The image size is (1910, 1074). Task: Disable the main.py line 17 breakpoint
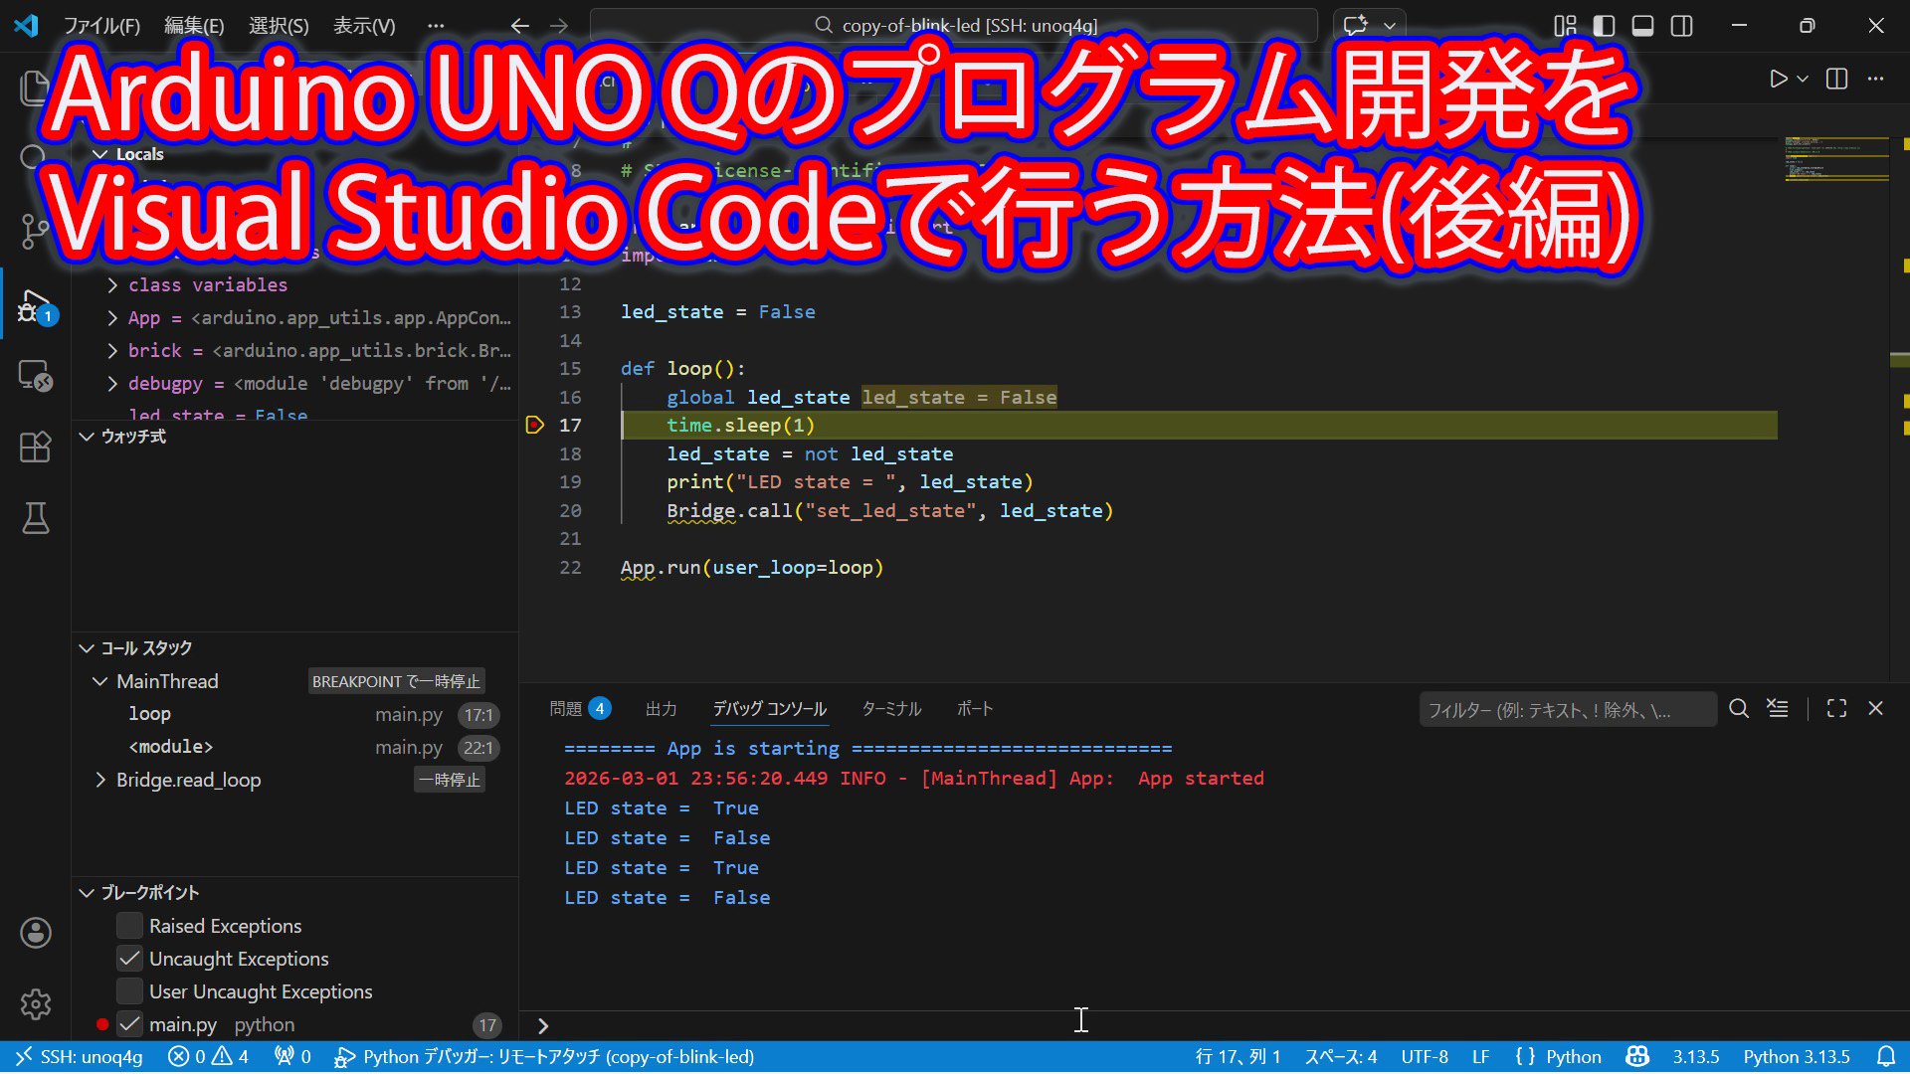pos(129,1024)
